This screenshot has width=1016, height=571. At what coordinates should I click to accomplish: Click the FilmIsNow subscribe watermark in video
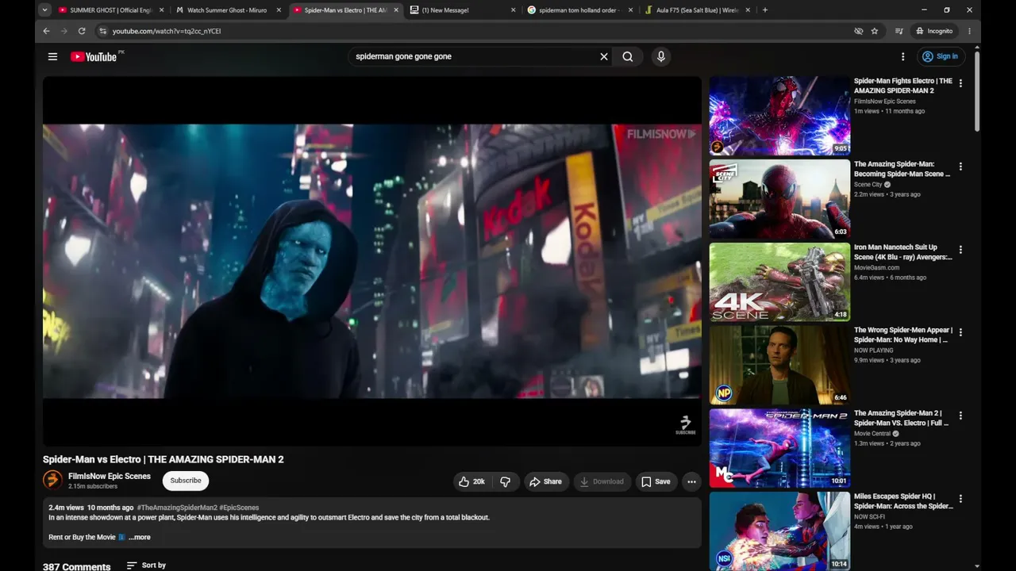685,425
